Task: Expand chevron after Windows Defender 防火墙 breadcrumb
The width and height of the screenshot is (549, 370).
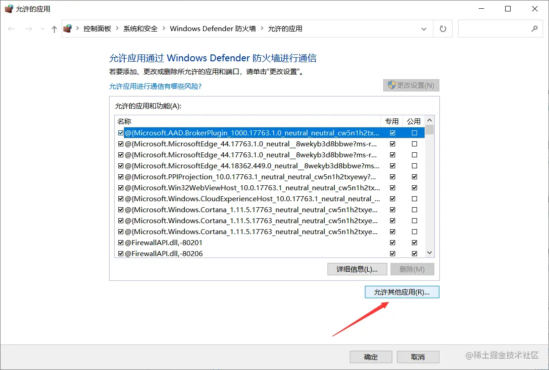Action: point(262,29)
